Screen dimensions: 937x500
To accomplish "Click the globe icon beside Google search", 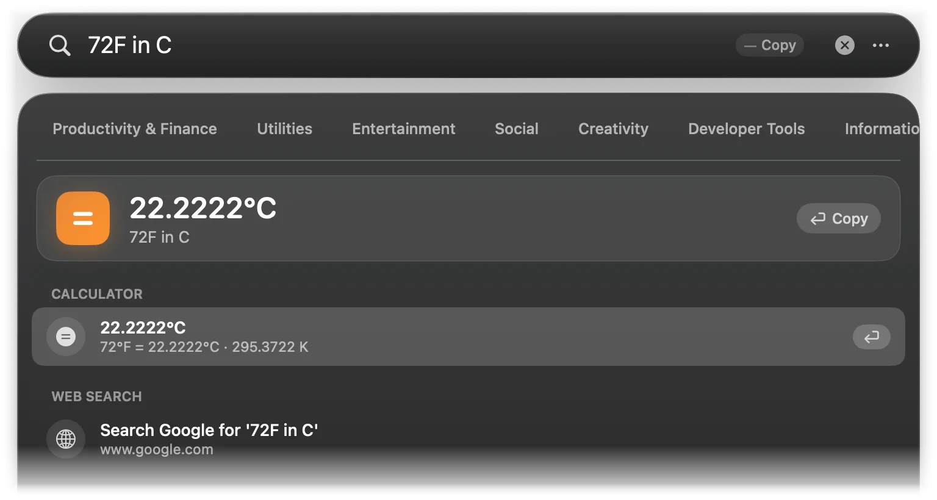I will (66, 439).
